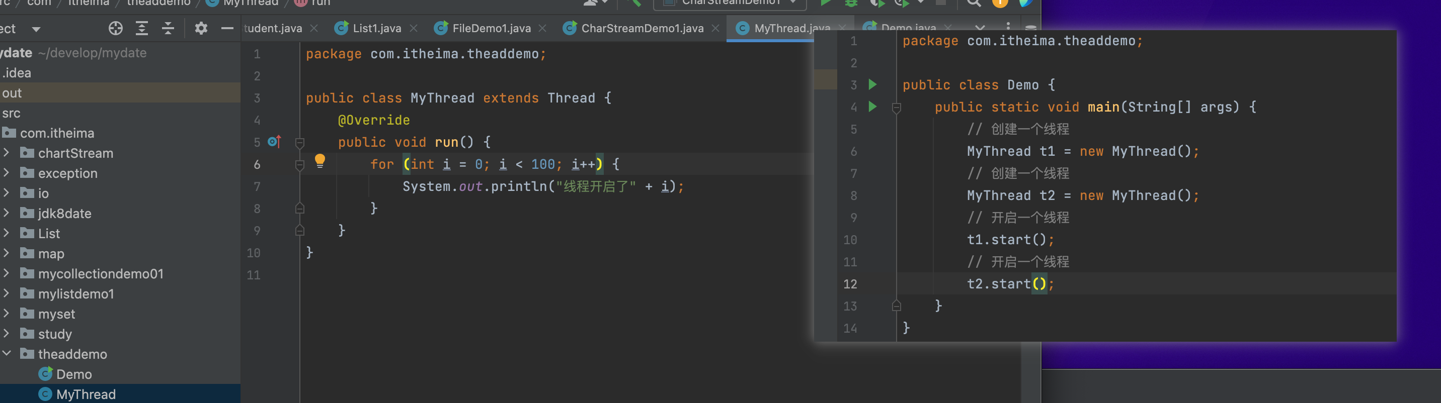
Task: Click the Collapse All icon in project panel
Action: click(x=168, y=29)
